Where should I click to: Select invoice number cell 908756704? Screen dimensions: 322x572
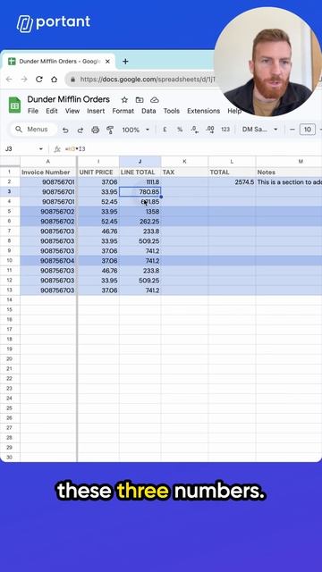click(x=48, y=261)
